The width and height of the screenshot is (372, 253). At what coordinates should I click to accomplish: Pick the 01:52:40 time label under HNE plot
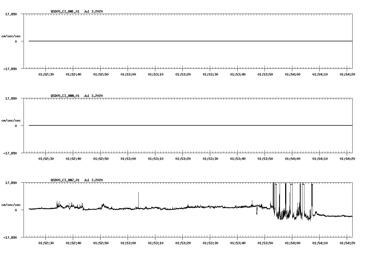pyautogui.click(x=73, y=74)
